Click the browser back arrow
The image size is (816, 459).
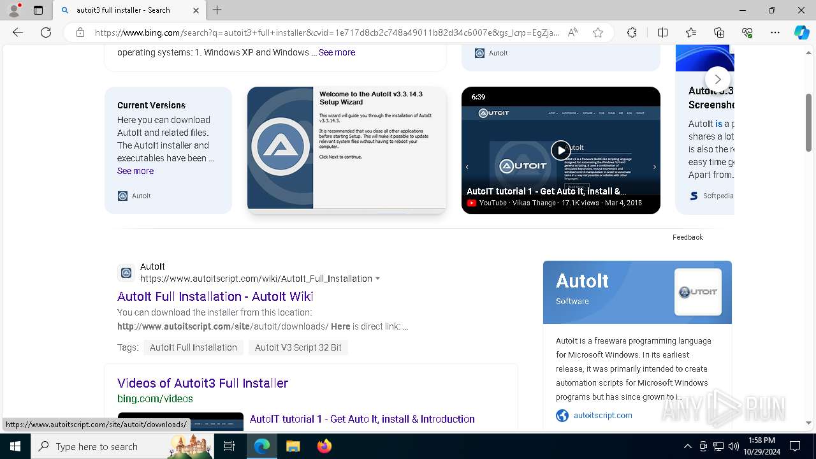click(18, 33)
